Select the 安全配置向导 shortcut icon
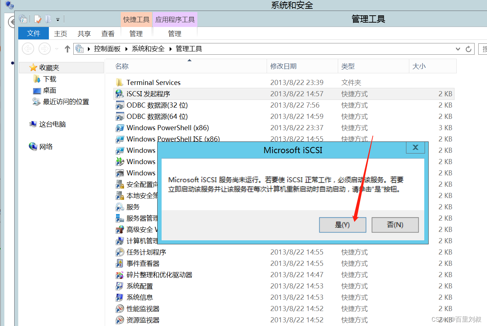 coord(120,184)
